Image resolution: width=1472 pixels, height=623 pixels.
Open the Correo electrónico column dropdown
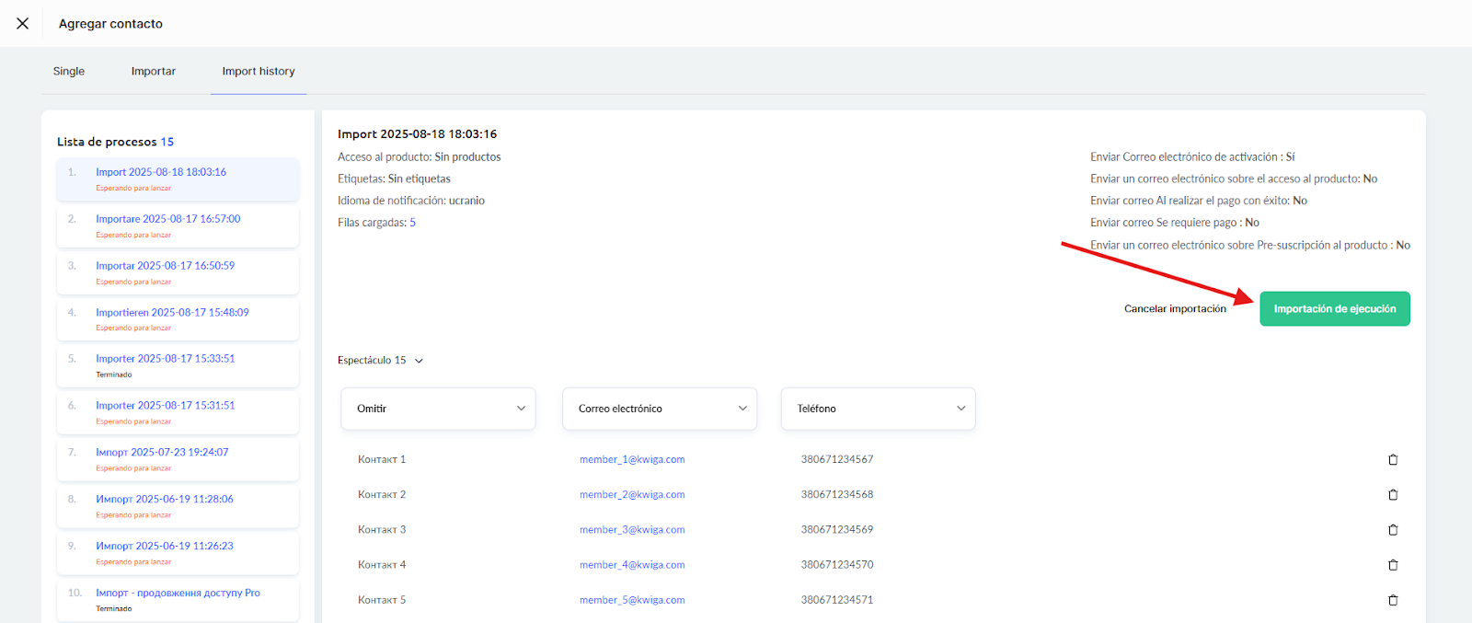pyautogui.click(x=660, y=409)
